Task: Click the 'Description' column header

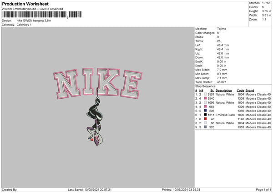Action: pyautogui.click(x=224, y=91)
